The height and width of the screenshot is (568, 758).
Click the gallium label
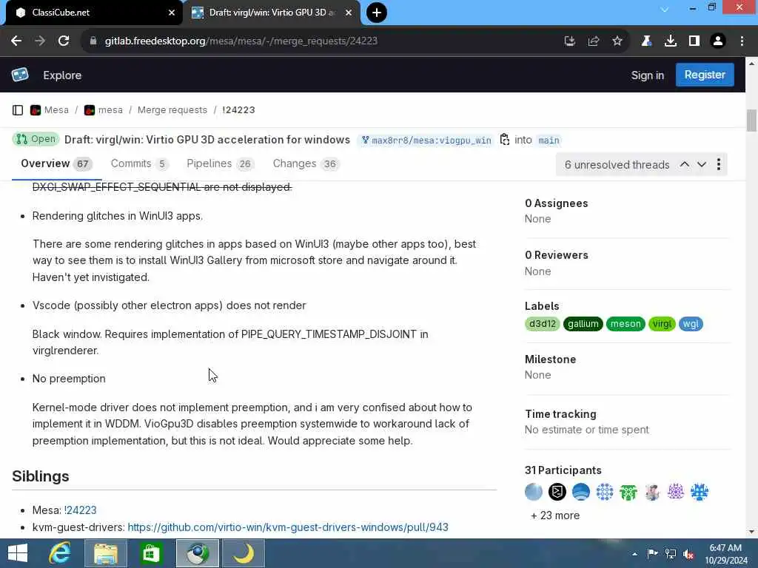click(583, 324)
